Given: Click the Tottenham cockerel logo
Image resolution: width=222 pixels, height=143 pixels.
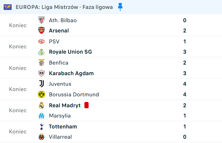Looking at the screenshot, I should (x=41, y=126).
